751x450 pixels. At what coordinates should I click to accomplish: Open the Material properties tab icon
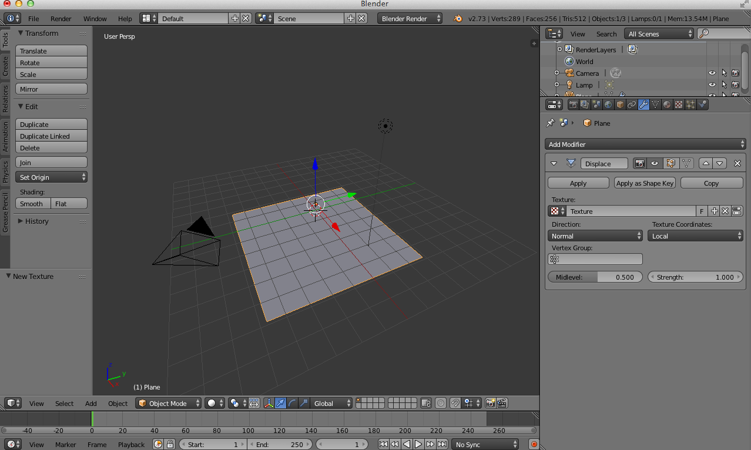click(x=667, y=105)
